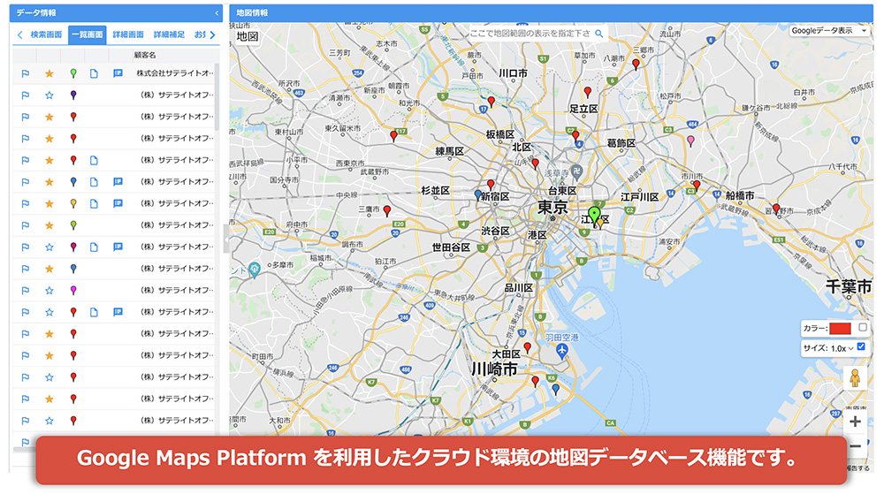Click the red color swatch next to カラー
This screenshot has width=884, height=494.
[840, 329]
